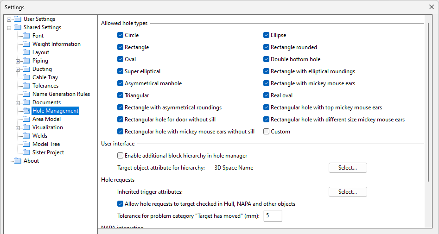Click Select for target object attribute
The height and width of the screenshot is (234, 439).
348,168
